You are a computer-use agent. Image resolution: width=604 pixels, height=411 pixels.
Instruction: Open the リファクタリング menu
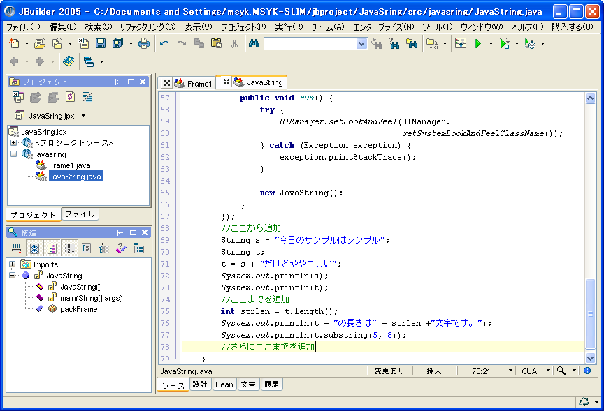point(148,27)
